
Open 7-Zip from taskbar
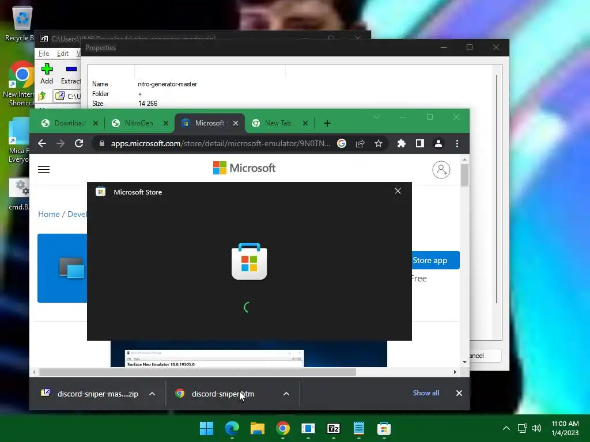coord(334,428)
